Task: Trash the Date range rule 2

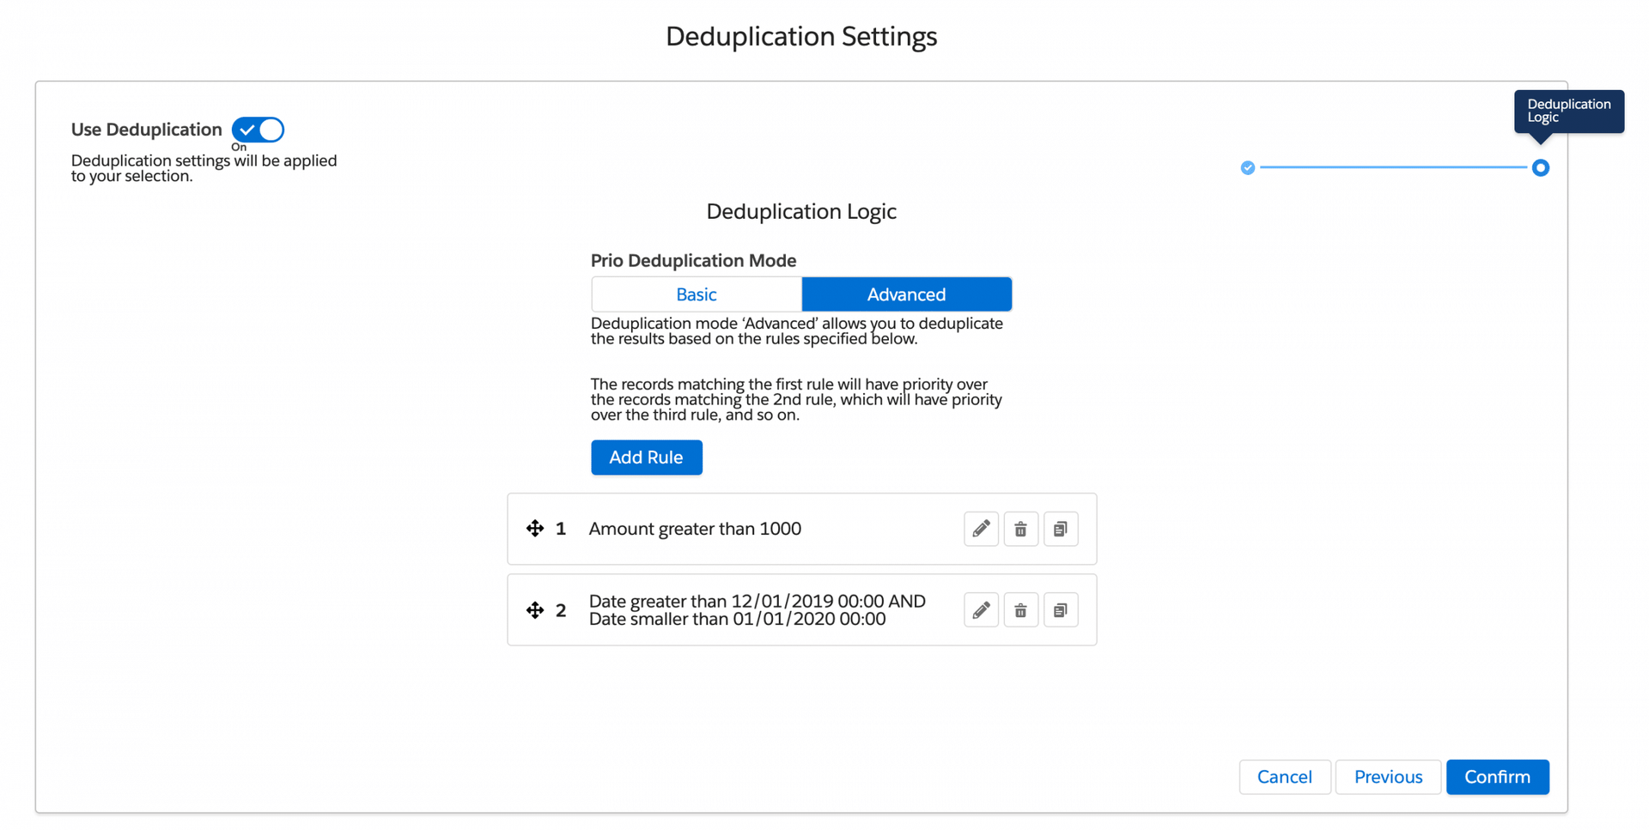Action: click(x=1020, y=610)
